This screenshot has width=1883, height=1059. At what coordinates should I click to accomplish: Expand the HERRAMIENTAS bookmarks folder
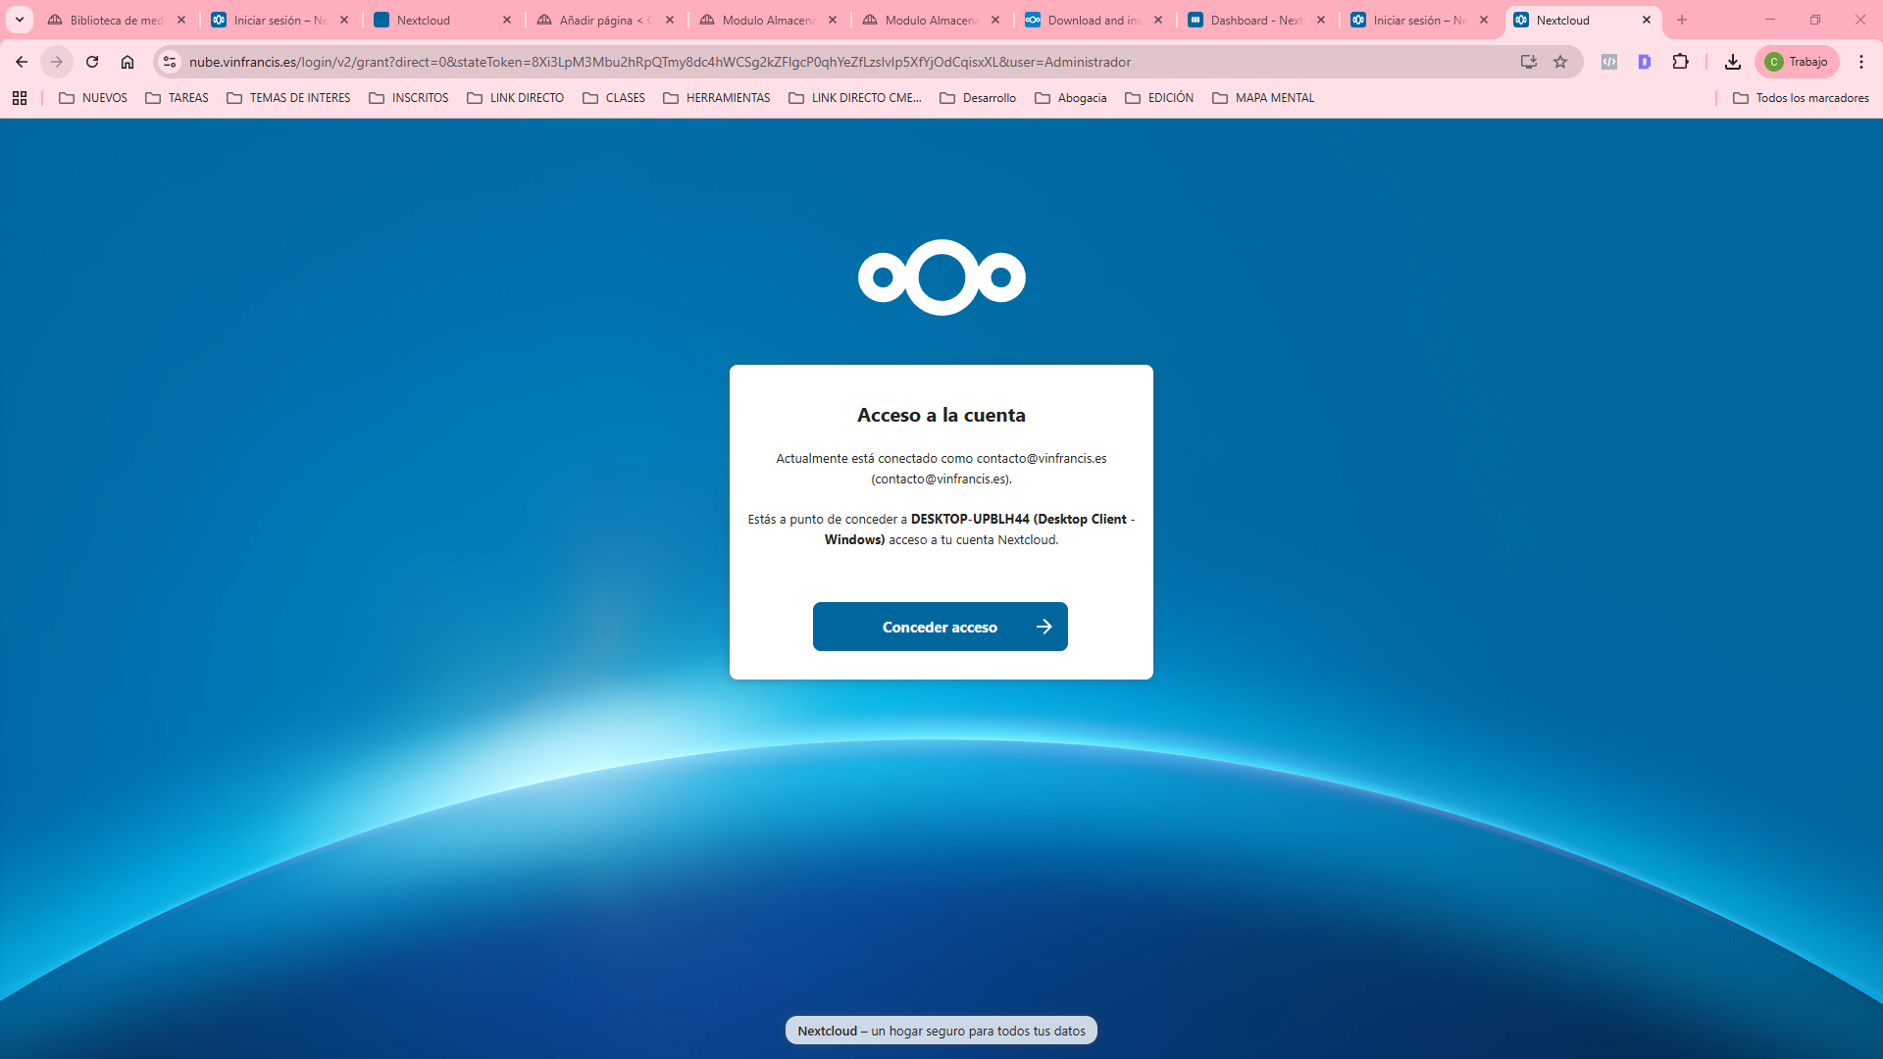[717, 98]
